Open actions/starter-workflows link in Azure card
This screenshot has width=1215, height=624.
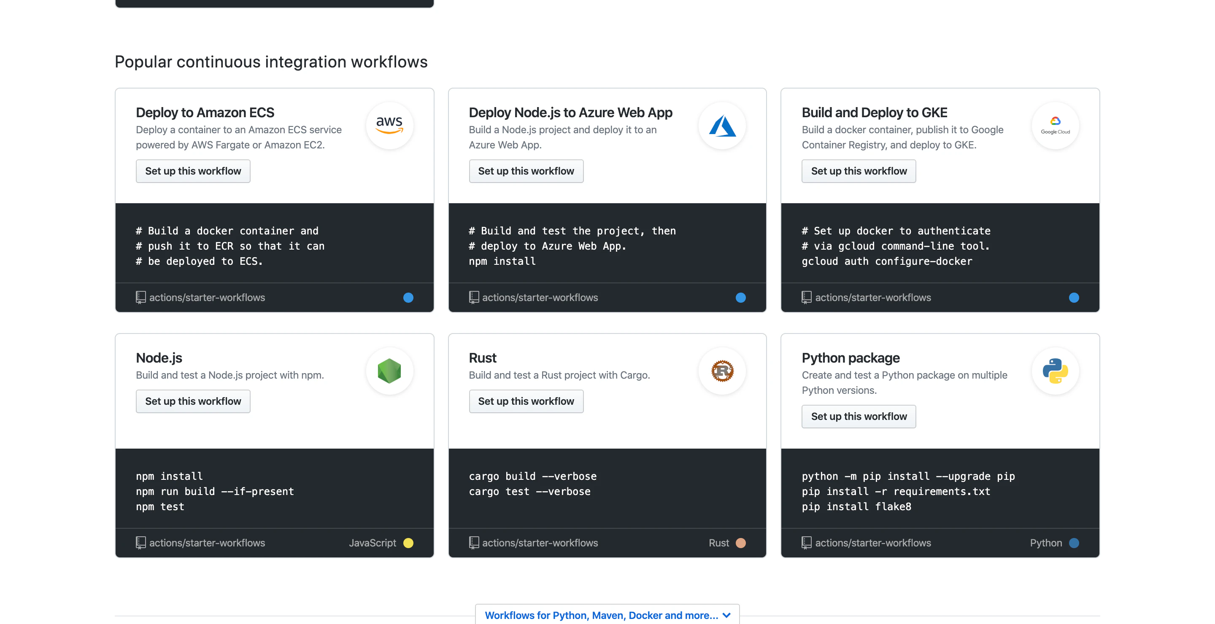(540, 297)
